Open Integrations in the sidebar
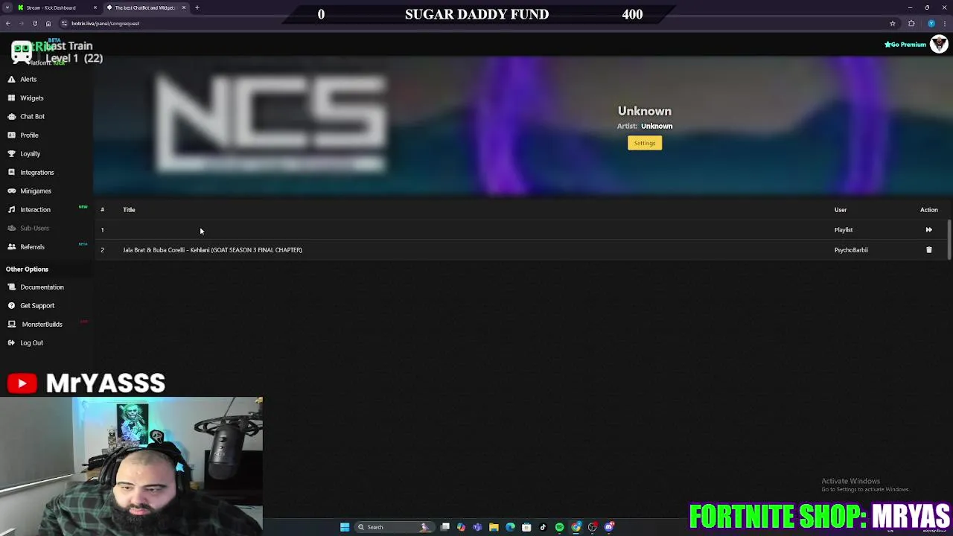The image size is (953, 536). tap(31, 172)
